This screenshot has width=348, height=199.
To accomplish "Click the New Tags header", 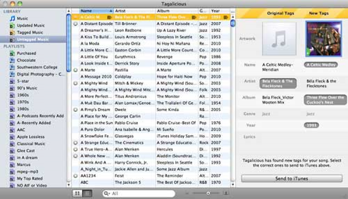I will pyautogui.click(x=319, y=13).
